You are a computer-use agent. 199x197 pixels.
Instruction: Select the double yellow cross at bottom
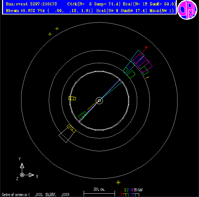coord(118,183)
